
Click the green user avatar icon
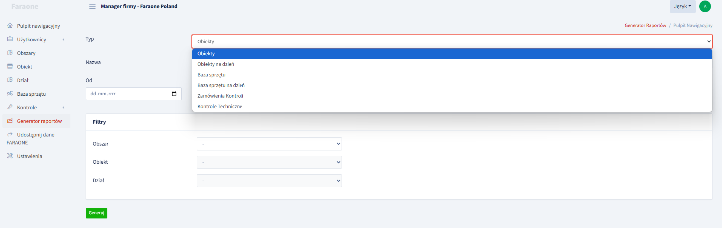click(705, 6)
